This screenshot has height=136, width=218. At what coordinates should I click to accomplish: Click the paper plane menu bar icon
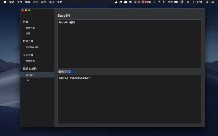[121, 2]
